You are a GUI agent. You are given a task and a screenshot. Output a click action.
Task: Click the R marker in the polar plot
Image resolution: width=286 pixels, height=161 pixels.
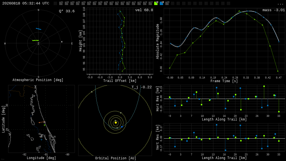(x=62, y=42)
